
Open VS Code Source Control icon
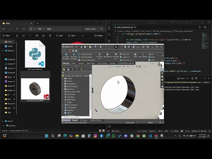[x=109, y=41]
